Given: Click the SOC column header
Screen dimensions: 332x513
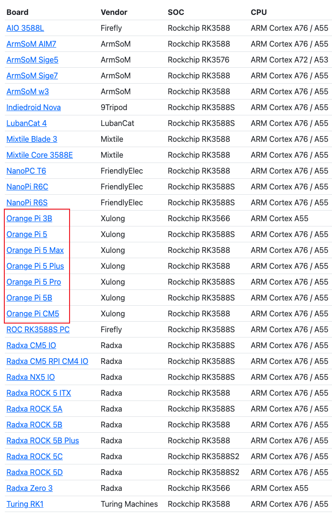Looking at the screenshot, I should coord(176,13).
